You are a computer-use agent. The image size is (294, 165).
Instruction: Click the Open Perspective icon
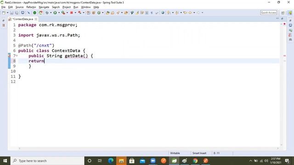[283, 13]
